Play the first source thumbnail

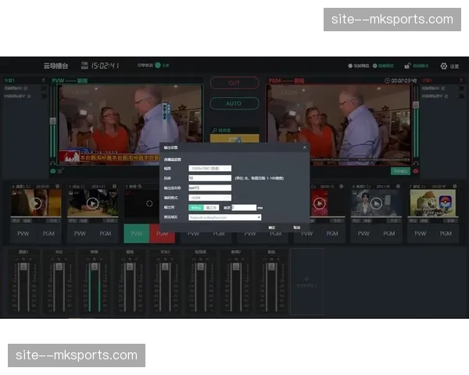coord(35,203)
